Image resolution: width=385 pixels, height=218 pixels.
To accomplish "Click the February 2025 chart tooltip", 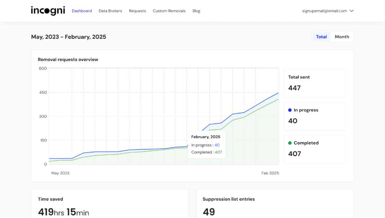I will tap(207, 145).
